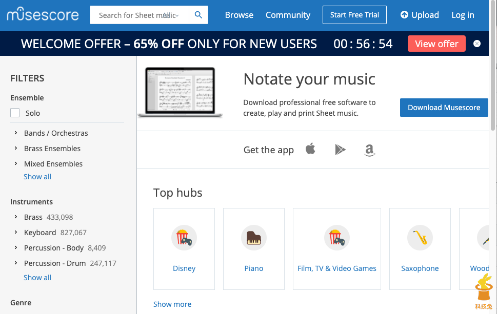Image resolution: width=497 pixels, height=314 pixels.
Task: Expand the Percussion - Body filter
Action: [16, 247]
